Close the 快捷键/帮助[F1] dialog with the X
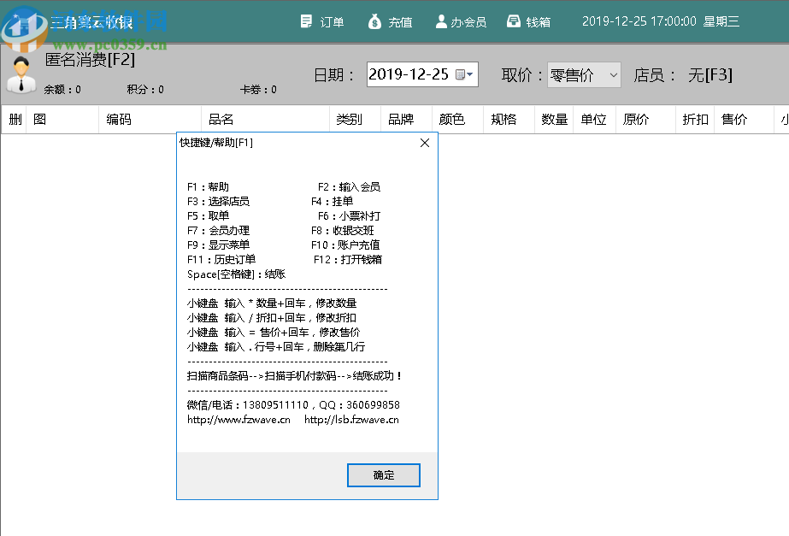 click(x=424, y=143)
